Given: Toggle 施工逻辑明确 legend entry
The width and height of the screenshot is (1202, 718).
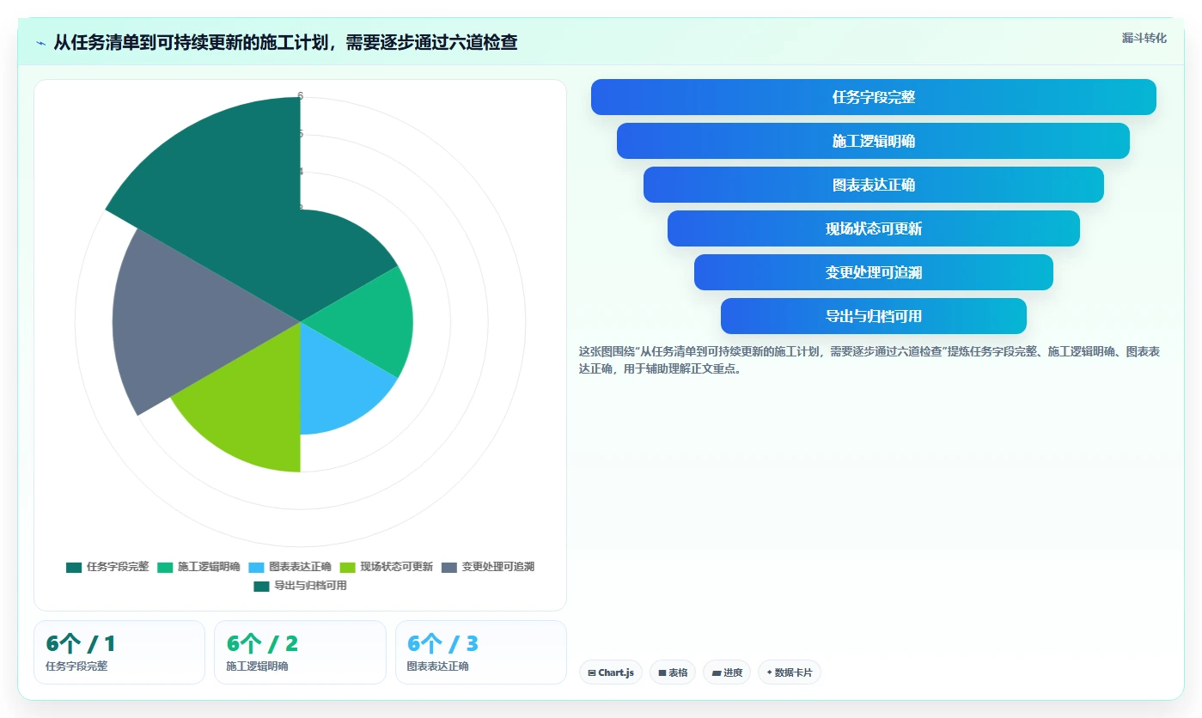Looking at the screenshot, I should (x=198, y=567).
